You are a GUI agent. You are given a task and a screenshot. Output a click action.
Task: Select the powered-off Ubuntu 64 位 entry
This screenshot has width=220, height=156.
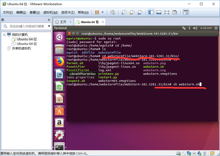pos(27,44)
